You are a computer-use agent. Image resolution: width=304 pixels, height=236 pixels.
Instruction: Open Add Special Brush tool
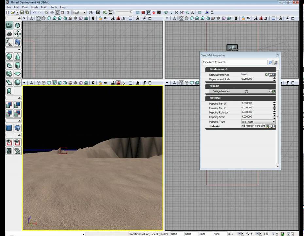point(9,128)
